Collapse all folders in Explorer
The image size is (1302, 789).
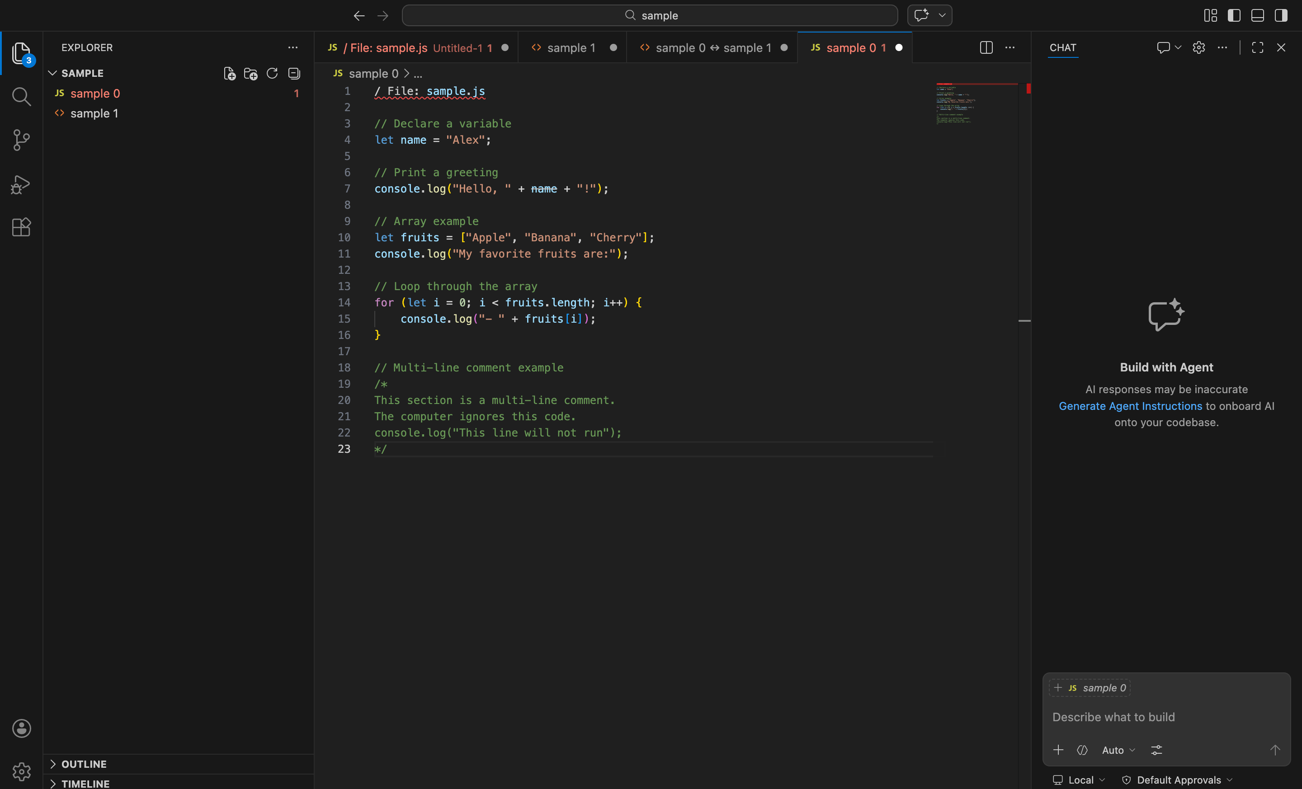click(294, 73)
